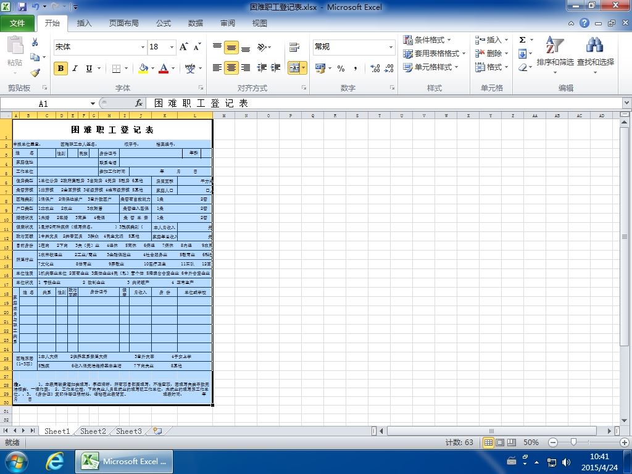Switch to the 插入 ribbon tab
The height and width of the screenshot is (474, 632).
click(x=84, y=23)
